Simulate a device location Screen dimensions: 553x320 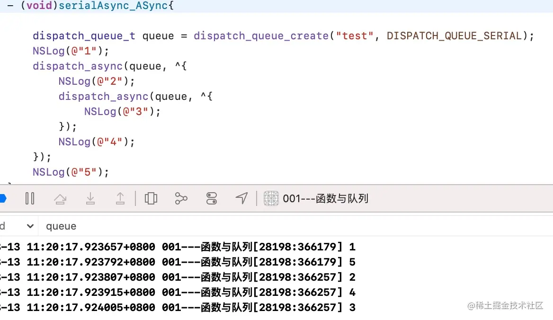241,199
